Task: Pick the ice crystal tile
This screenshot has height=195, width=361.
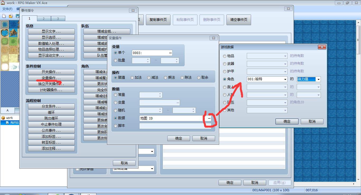Action: click(x=13, y=67)
